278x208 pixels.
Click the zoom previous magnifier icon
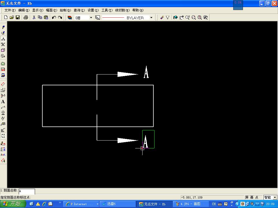point(206,17)
